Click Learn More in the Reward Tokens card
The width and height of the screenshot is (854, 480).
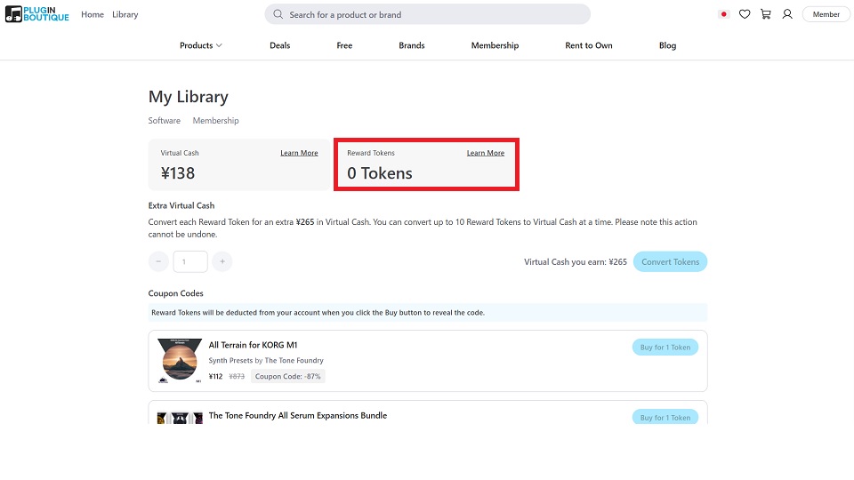486,153
